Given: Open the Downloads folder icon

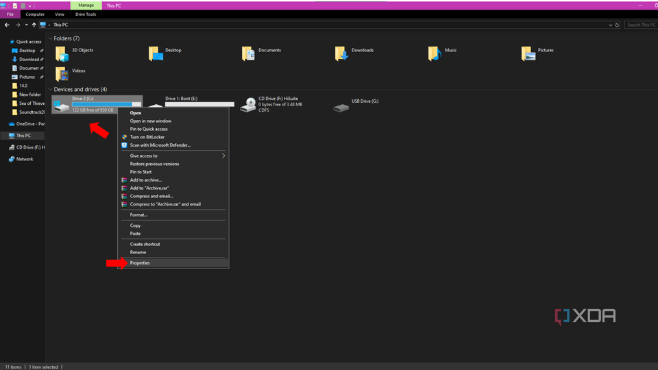Looking at the screenshot, I should 341,54.
